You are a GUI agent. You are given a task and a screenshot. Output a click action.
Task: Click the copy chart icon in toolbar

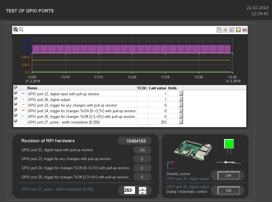pos(219,30)
